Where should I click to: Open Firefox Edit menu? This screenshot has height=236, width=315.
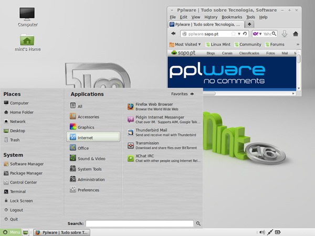(183, 17)
